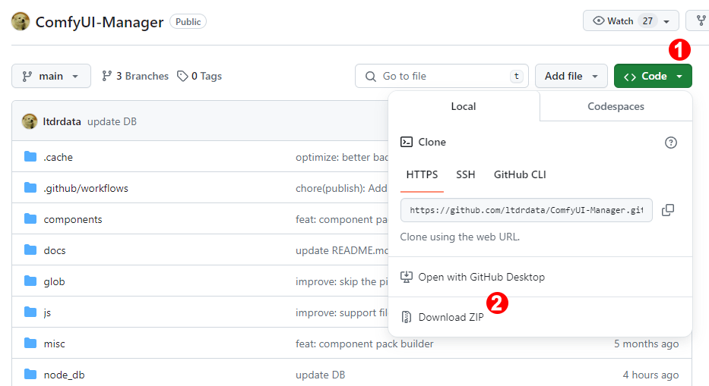Open commit 'update DB' for node_db row
Viewport: 709px width, 386px height.
pyautogui.click(x=320, y=375)
